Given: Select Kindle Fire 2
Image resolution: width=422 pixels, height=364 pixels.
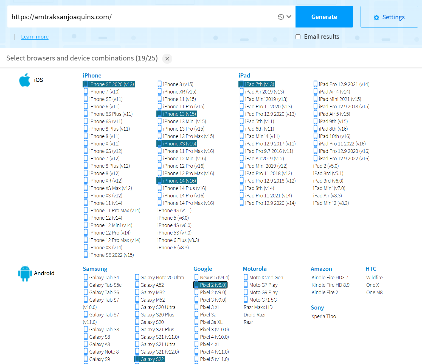Looking at the screenshot, I should tap(325, 292).
